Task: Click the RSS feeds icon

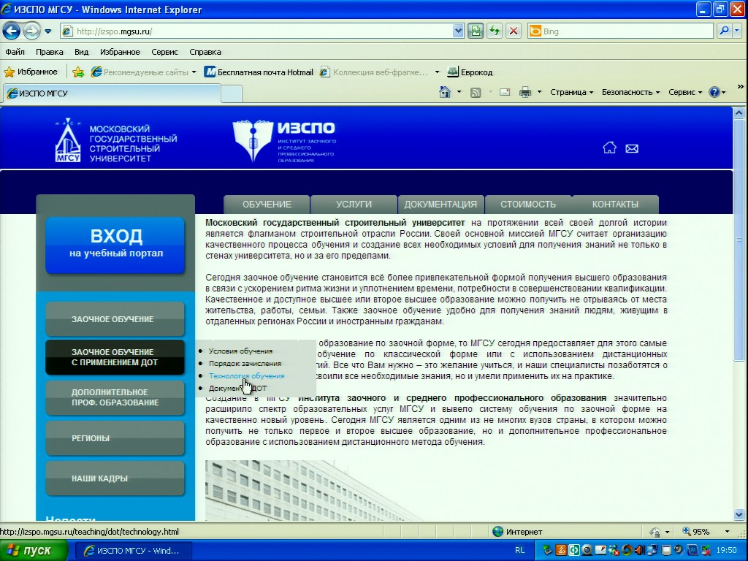Action: pos(476,93)
